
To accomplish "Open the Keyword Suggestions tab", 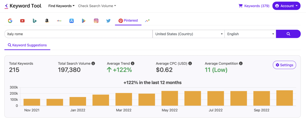I will coord(27,45).
